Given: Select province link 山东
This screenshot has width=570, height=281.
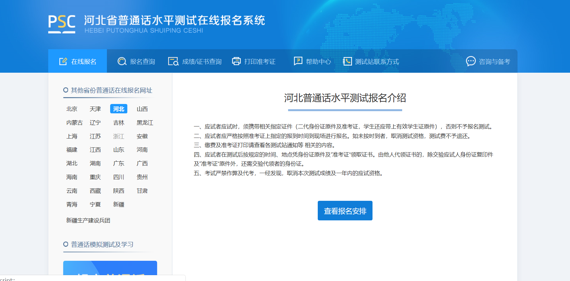Looking at the screenshot, I should point(119,150).
